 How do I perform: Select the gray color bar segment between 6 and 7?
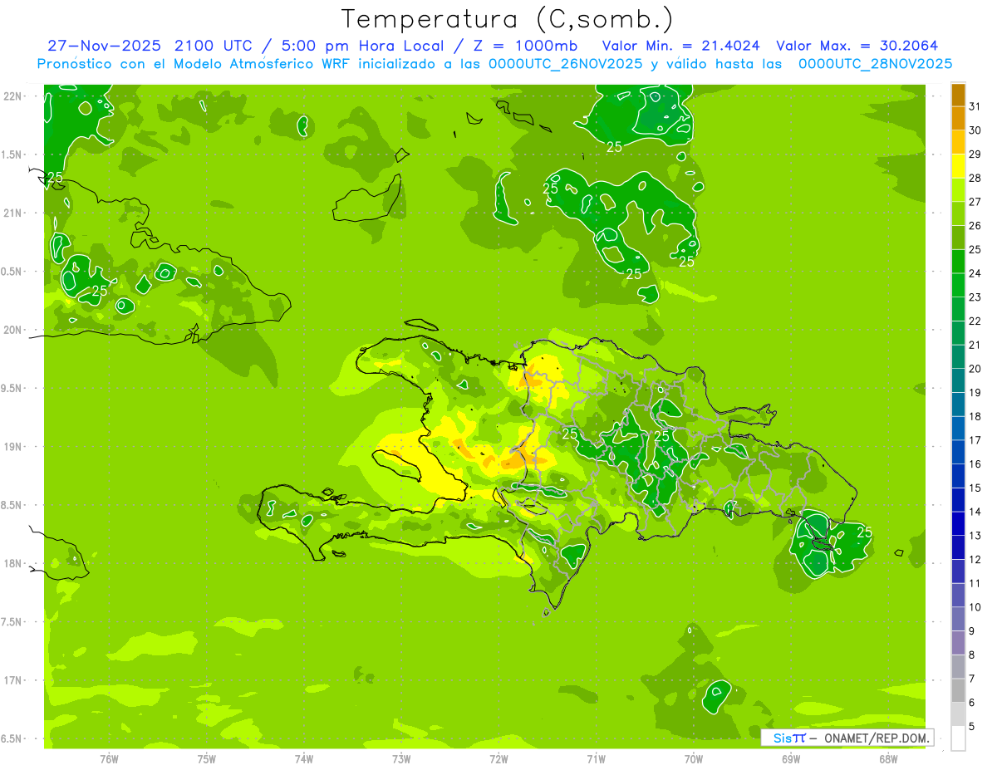point(958,690)
